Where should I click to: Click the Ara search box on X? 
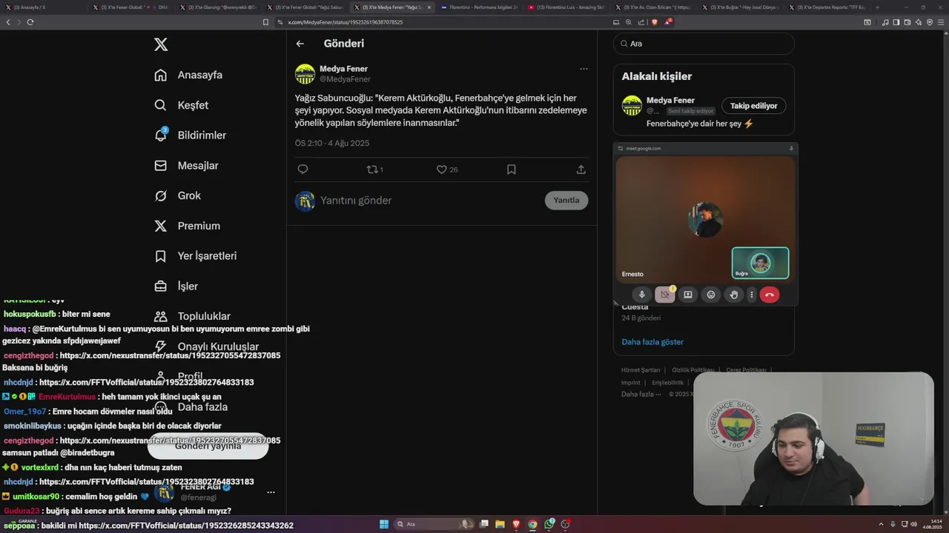coord(704,44)
